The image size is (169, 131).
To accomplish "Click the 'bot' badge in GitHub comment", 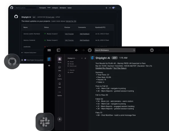I will 34,17.
